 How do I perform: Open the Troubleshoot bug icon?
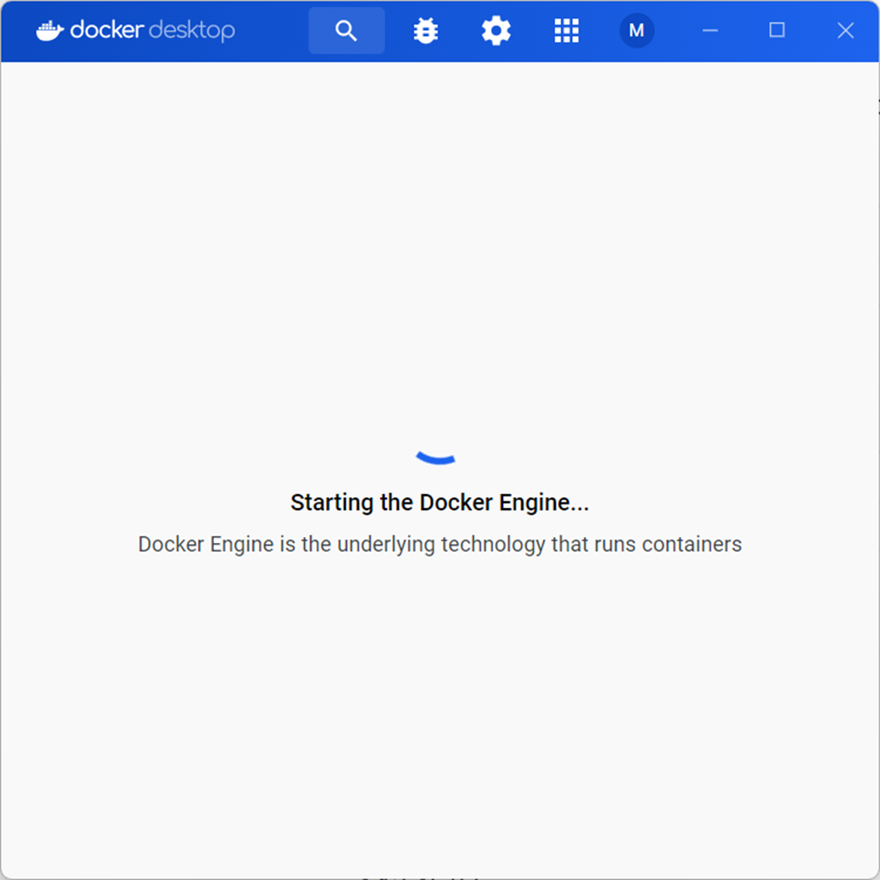click(426, 30)
